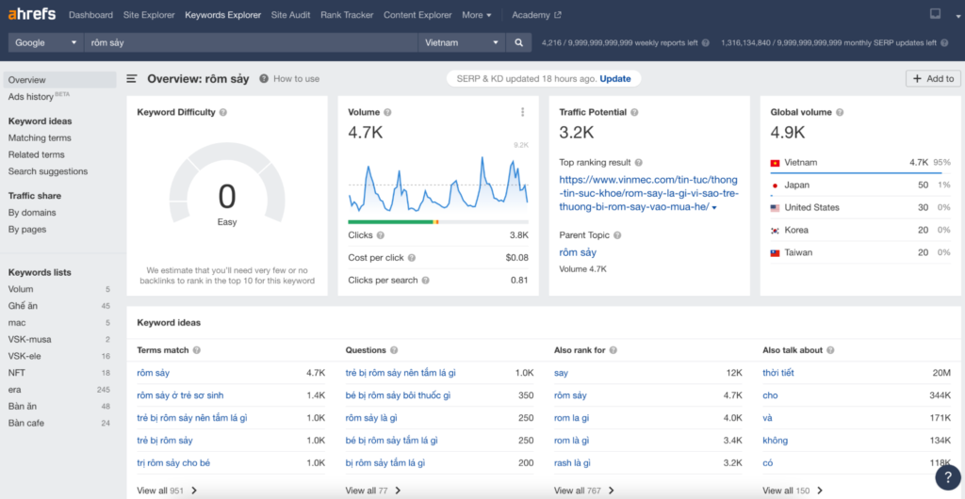
Task: Click the Update SERP & KD link
Action: pos(615,79)
